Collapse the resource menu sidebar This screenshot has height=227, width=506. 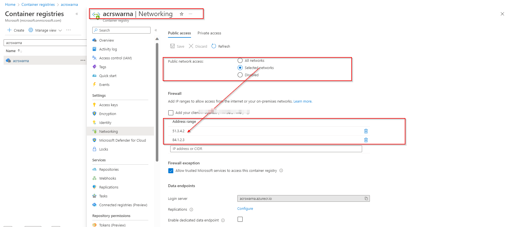pyautogui.click(x=156, y=30)
